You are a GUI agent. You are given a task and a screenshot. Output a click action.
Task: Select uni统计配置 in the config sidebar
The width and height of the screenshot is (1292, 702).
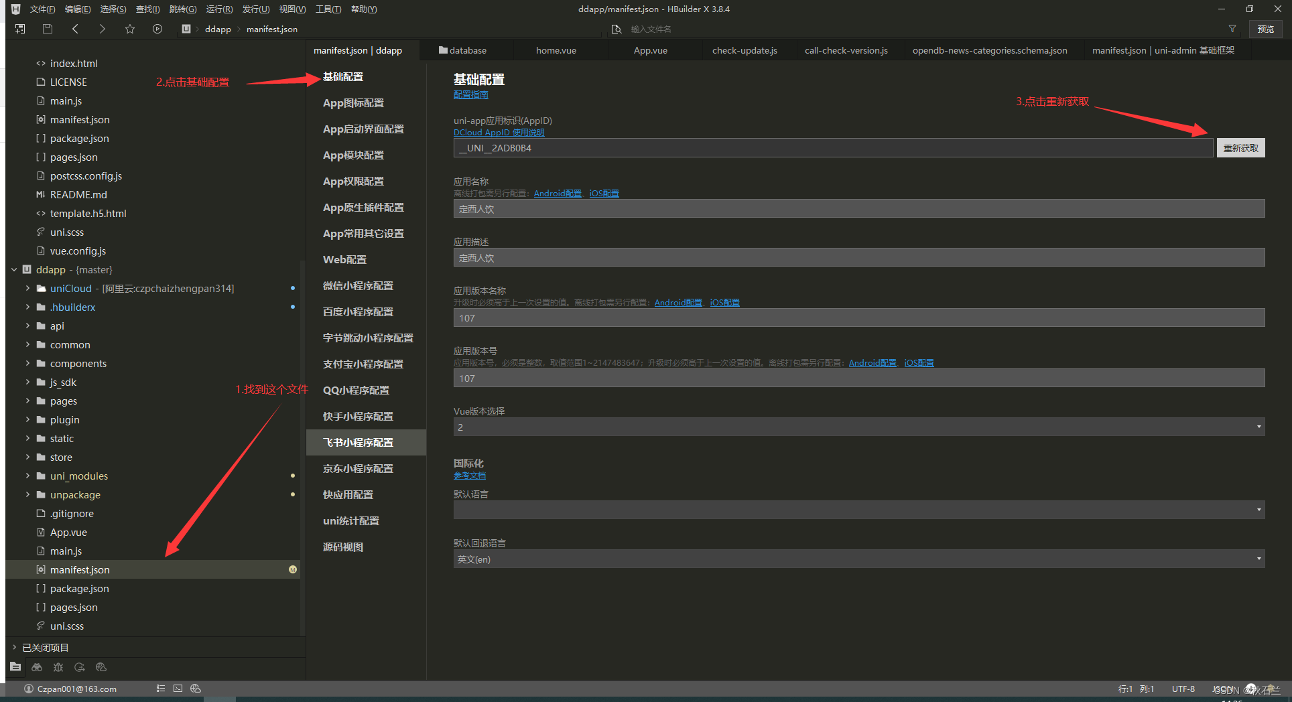click(351, 521)
